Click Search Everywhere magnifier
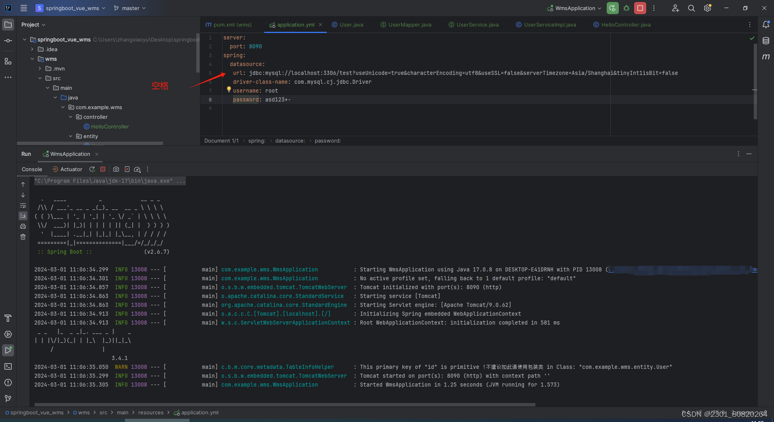The width and height of the screenshot is (774, 422). 691,8
